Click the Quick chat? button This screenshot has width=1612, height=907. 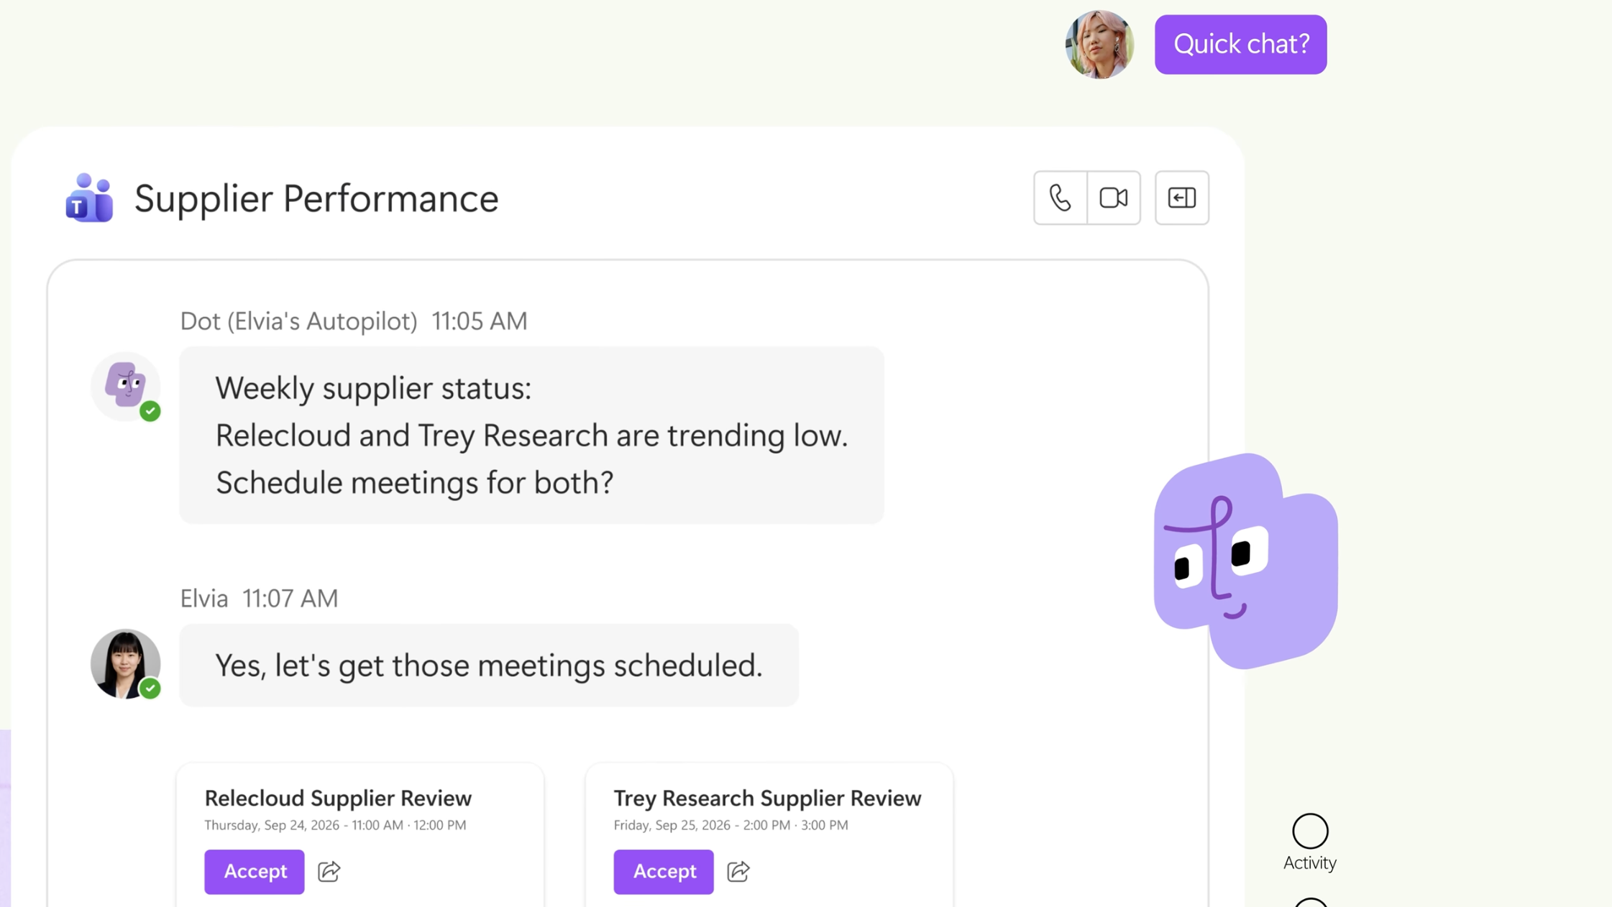point(1240,45)
